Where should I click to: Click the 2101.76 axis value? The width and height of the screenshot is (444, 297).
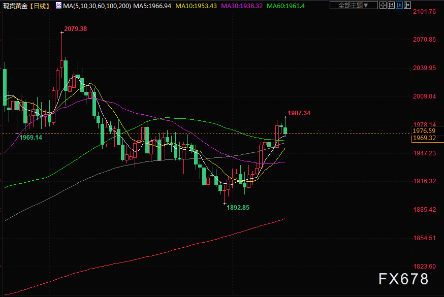pyautogui.click(x=425, y=12)
